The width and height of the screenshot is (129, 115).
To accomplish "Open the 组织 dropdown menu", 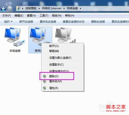I will (x=8, y=21).
